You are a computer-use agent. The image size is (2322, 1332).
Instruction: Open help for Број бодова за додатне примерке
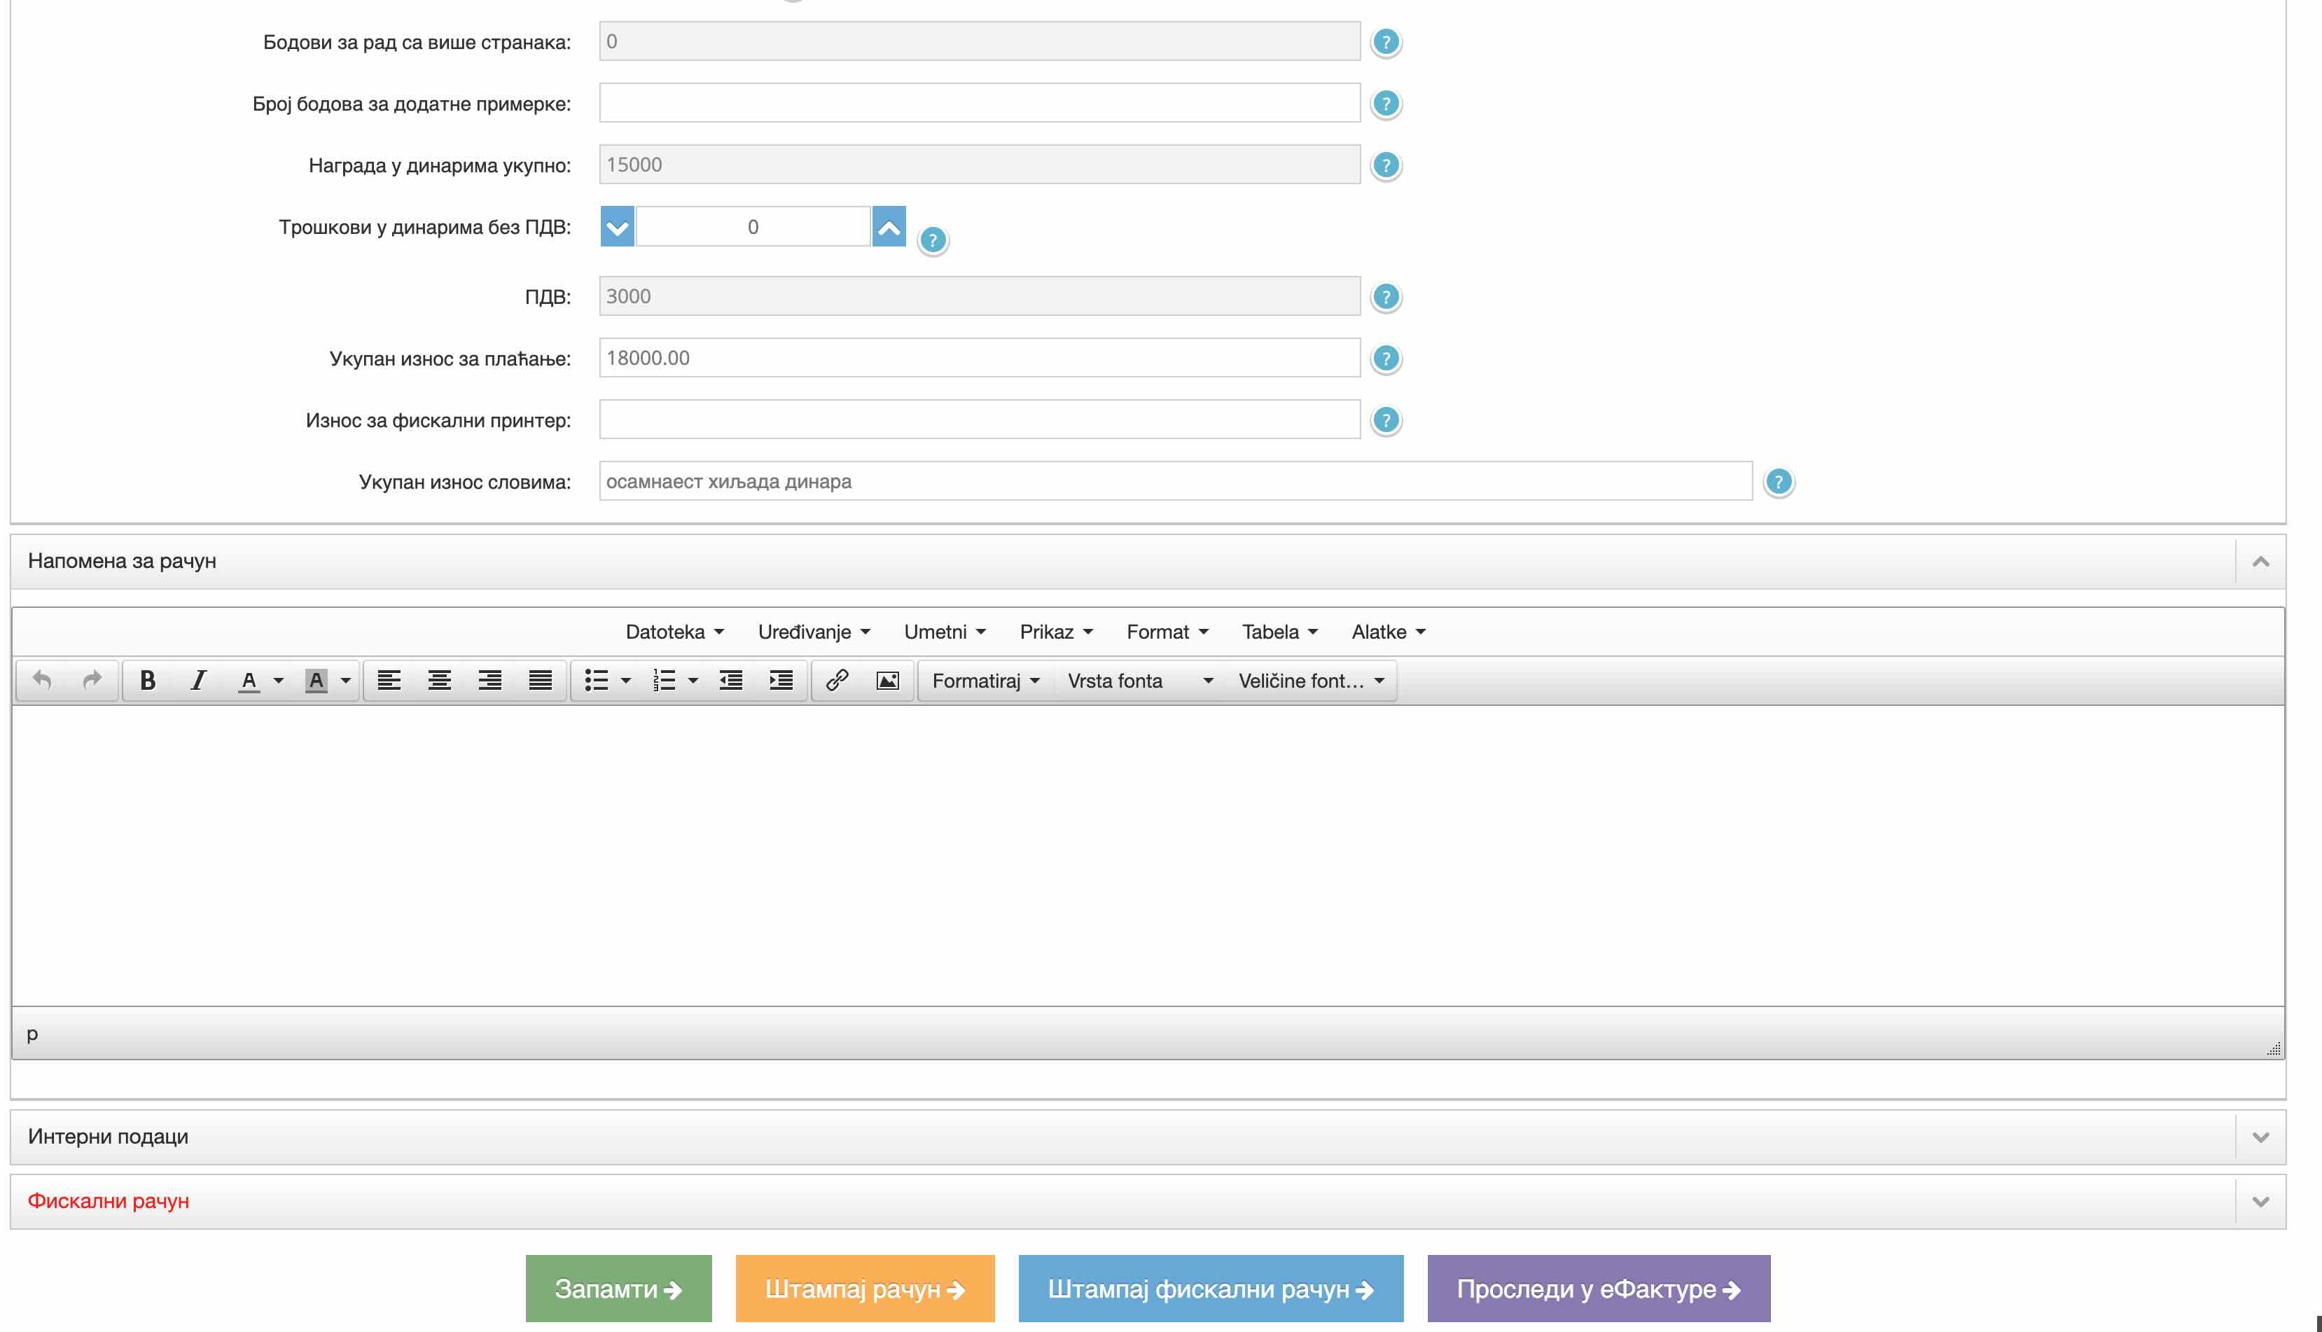(1386, 104)
